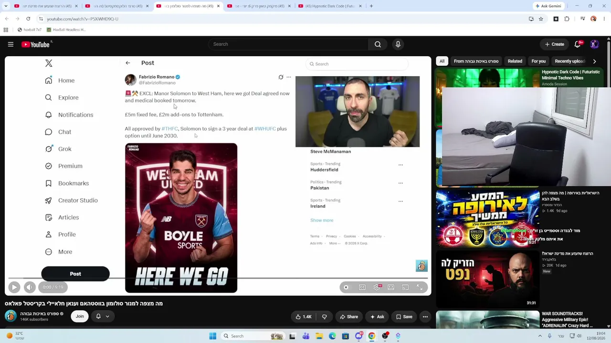The width and height of the screenshot is (611, 343).
Task: Open the Hypnotic Dark Code video title
Action: click(570, 75)
